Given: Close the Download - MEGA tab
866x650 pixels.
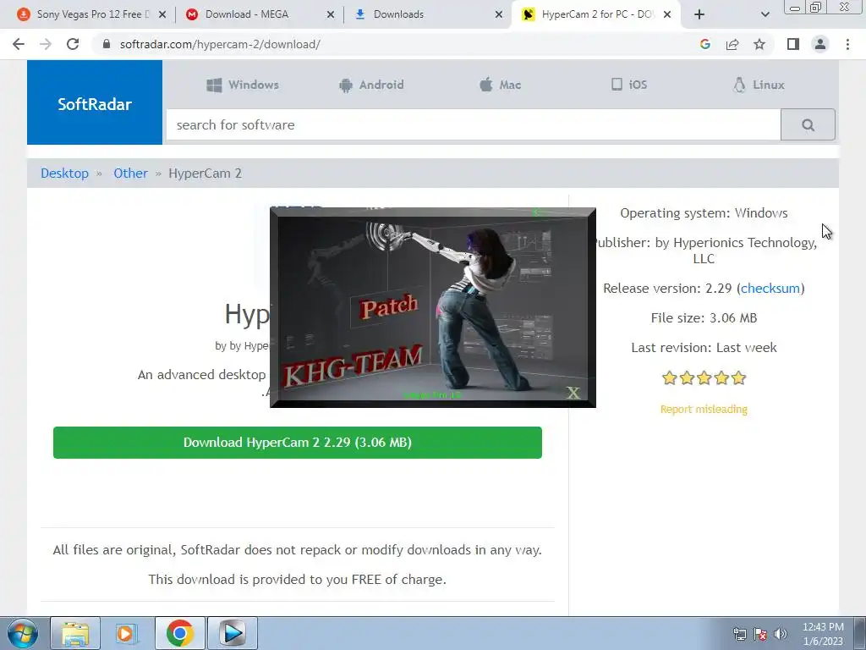Looking at the screenshot, I should click(x=331, y=14).
